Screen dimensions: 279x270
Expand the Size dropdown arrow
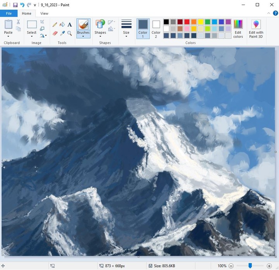(x=126, y=36)
